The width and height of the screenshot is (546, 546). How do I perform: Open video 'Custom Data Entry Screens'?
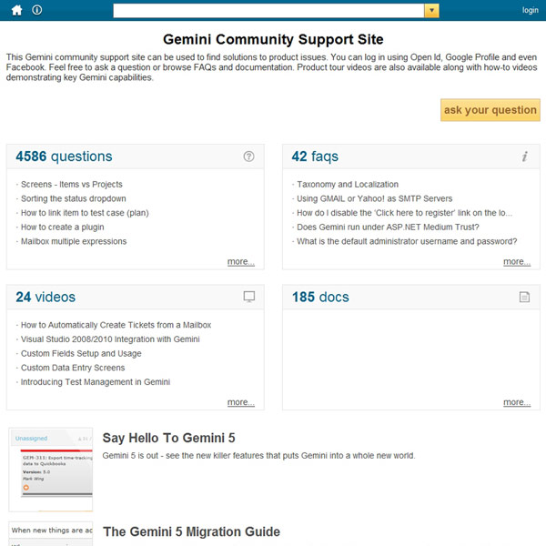73,368
